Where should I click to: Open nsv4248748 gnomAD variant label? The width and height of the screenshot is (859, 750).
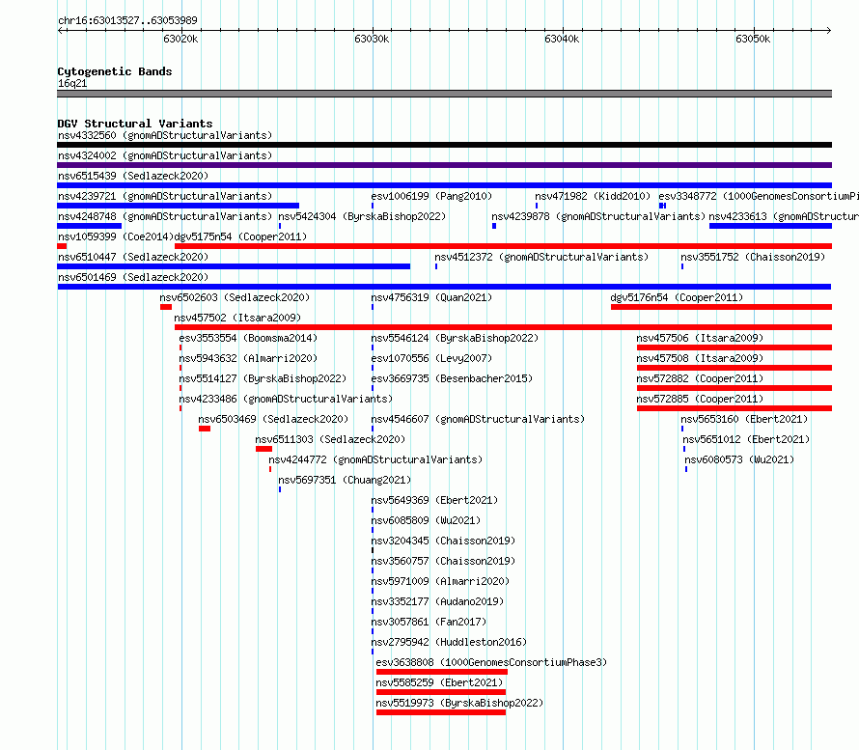click(x=165, y=216)
